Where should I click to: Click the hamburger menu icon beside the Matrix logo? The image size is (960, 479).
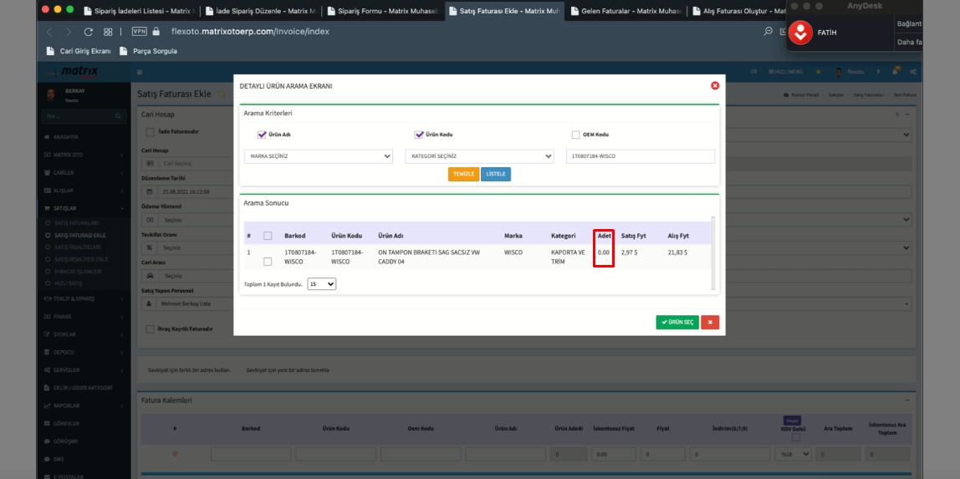pyautogui.click(x=140, y=73)
